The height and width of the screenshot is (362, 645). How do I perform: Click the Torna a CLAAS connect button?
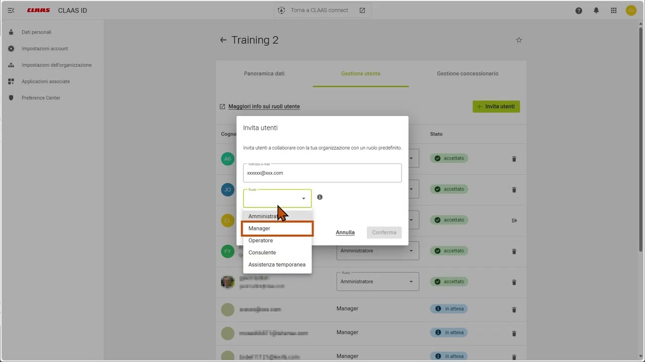(322, 10)
